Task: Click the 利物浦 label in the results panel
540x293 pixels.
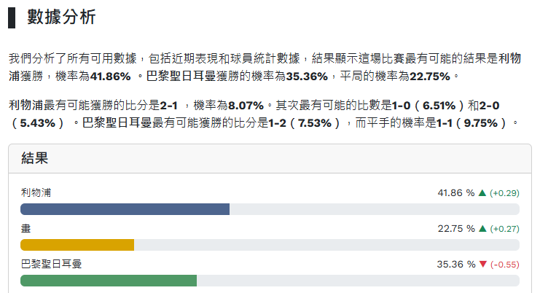Action: coord(36,192)
